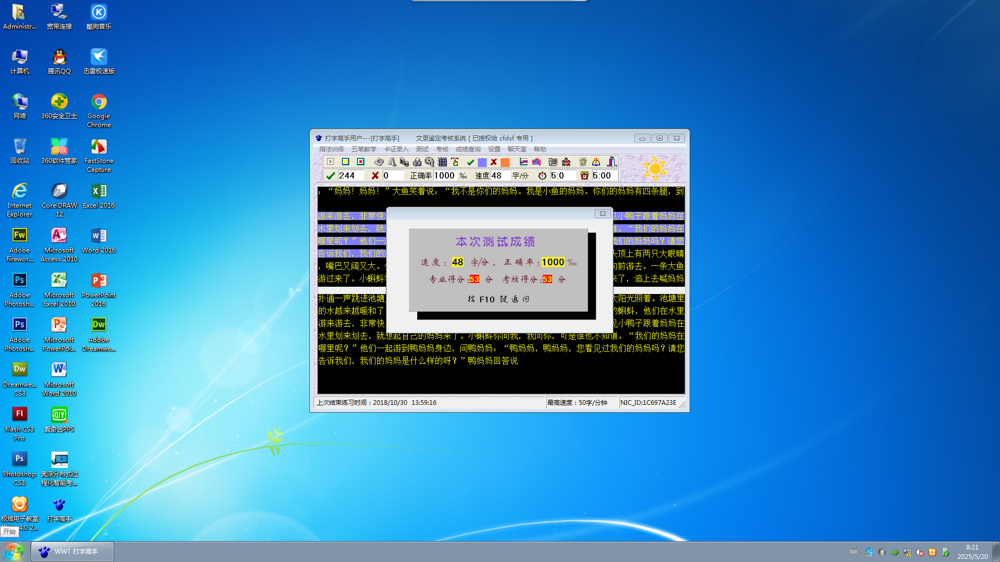Pick the orange color swatch in toolbar

click(x=505, y=162)
